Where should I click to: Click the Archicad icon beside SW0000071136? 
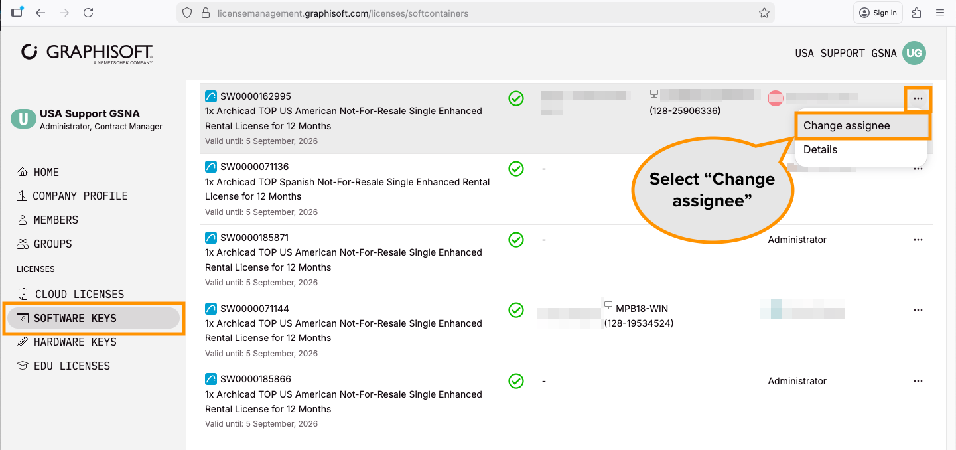211,167
